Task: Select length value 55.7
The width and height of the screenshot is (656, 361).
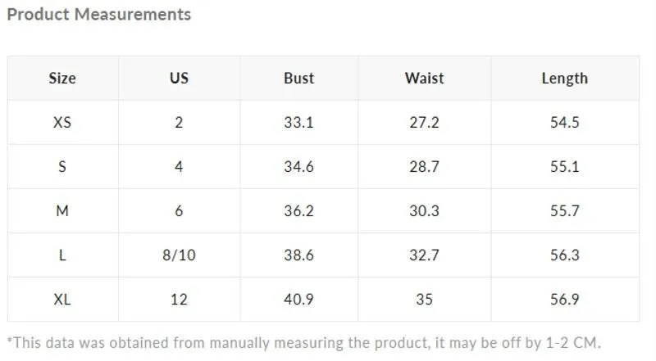Action: tap(565, 210)
